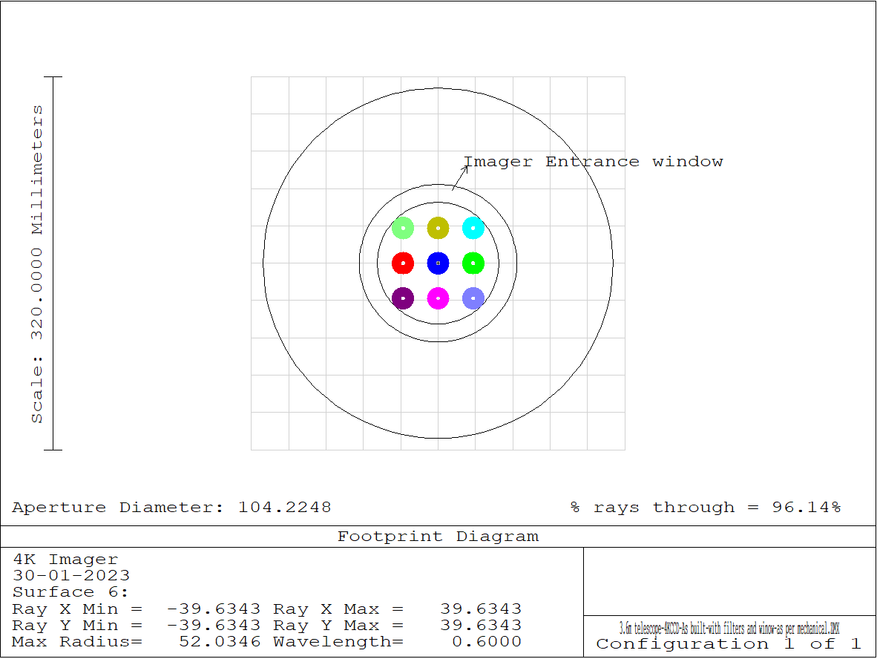The height and width of the screenshot is (659, 877).
Task: Select the Max Radius value 52.0346
Action: tap(220, 642)
